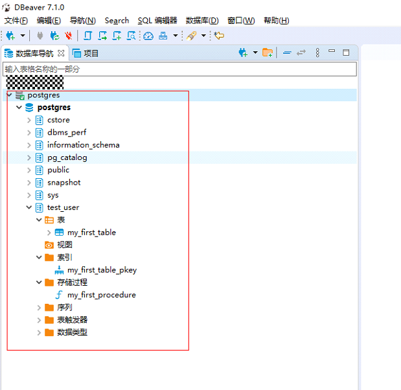Select the my_first_table_pkey index icon
Image resolution: width=401 pixels, height=390 pixels.
click(59, 270)
